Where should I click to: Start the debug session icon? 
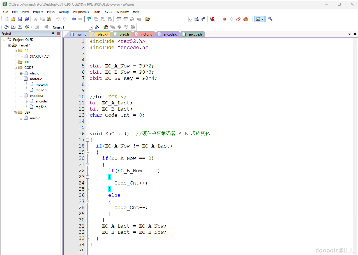point(212,19)
